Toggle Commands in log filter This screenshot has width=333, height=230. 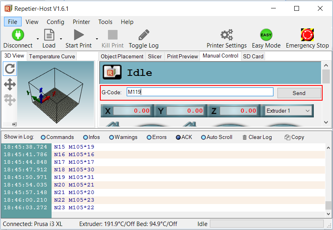coord(57,137)
